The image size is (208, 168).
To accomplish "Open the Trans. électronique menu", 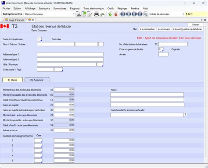I will click(x=93, y=8).
